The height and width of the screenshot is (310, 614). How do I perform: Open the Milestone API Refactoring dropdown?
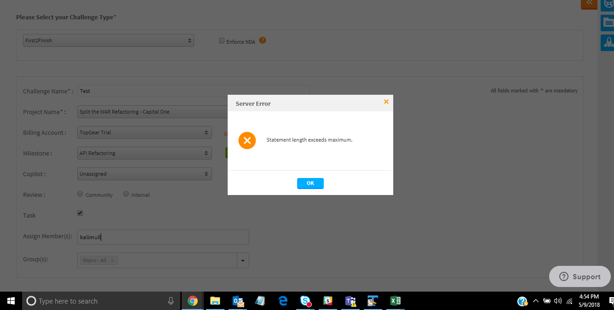tap(144, 153)
